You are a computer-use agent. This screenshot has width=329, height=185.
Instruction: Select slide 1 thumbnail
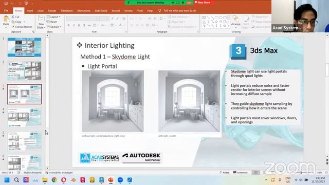[x=24, y=47]
